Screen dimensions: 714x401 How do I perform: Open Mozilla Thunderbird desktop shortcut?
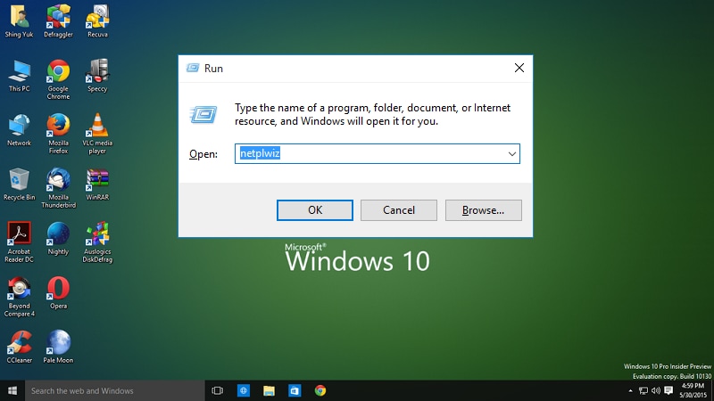[x=58, y=188]
